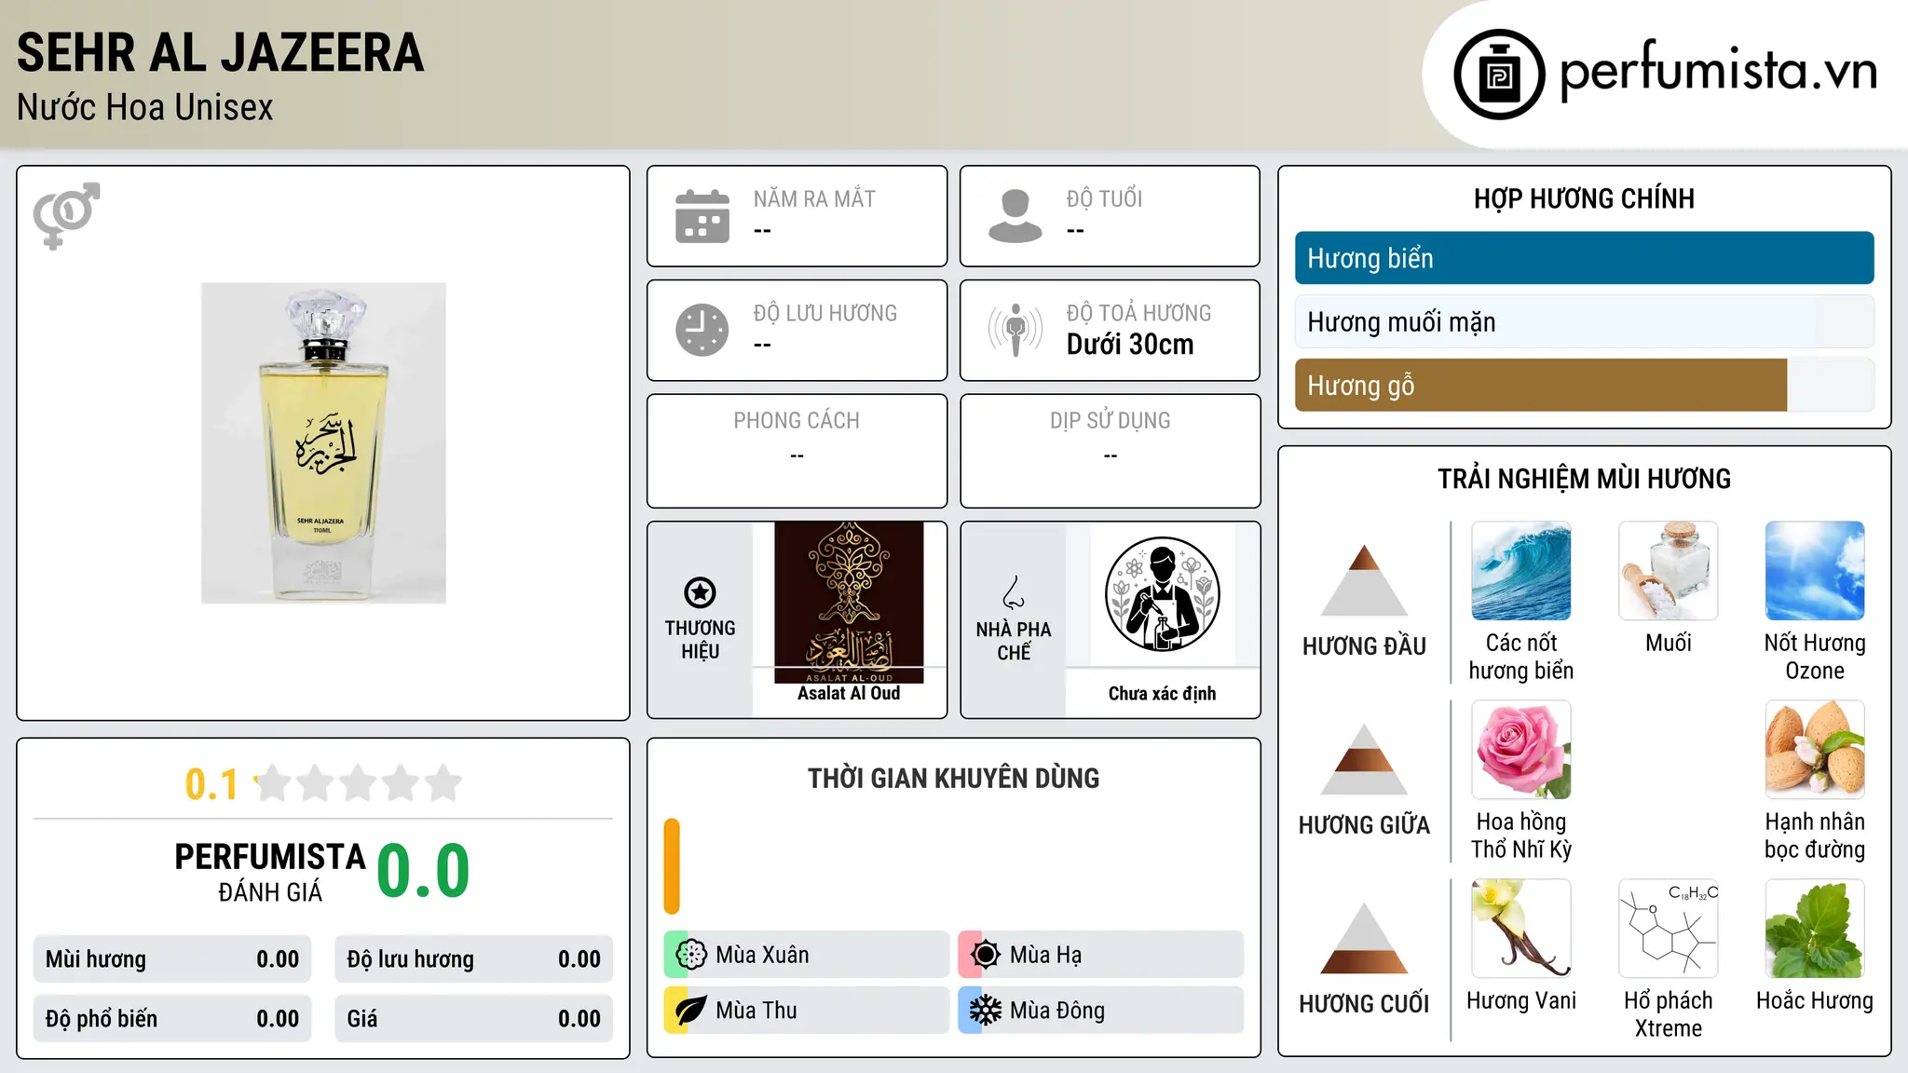The width and height of the screenshot is (1908, 1073).
Task: Select the Hương Vani vanilla image
Action: pyautogui.click(x=1521, y=929)
